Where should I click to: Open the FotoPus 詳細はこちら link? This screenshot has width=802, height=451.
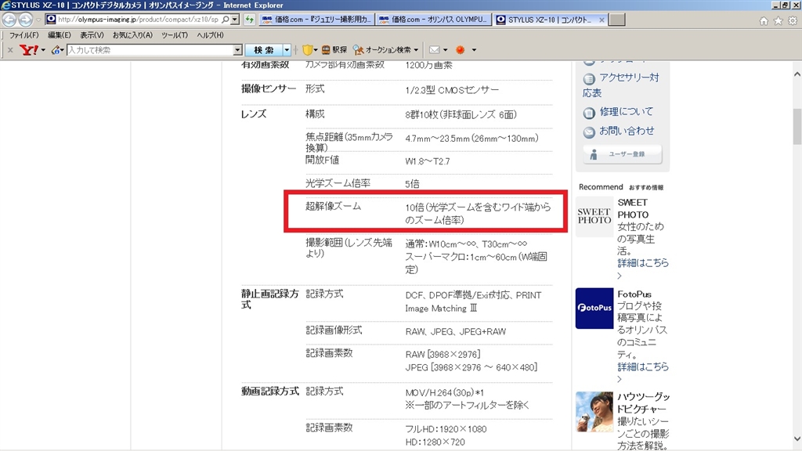643,367
